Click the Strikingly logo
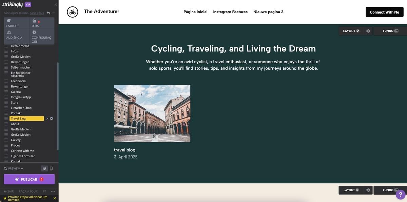The image size is (407, 202). pos(13,5)
